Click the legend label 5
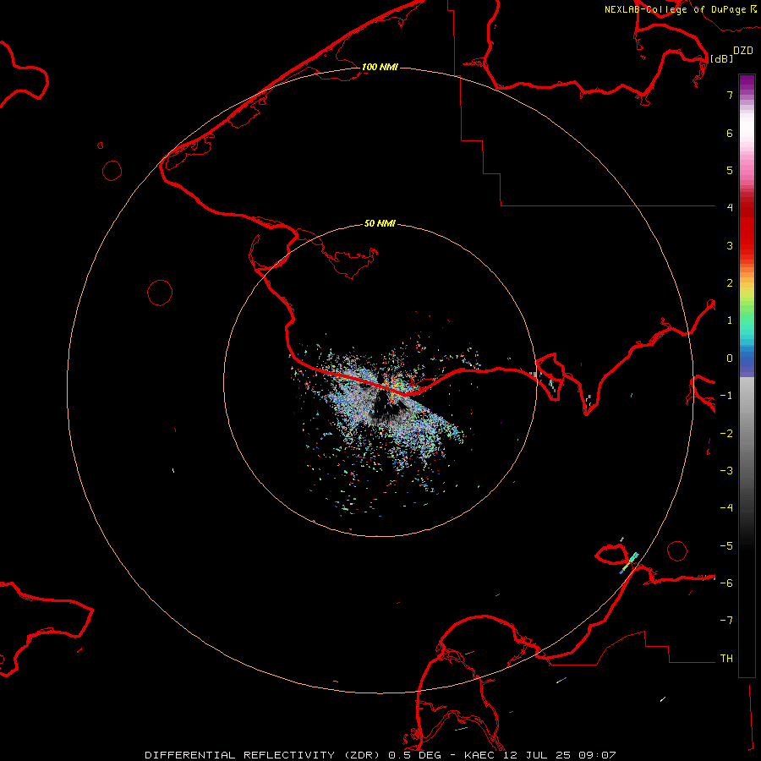Image resolution: width=761 pixels, height=761 pixels. coord(730,170)
